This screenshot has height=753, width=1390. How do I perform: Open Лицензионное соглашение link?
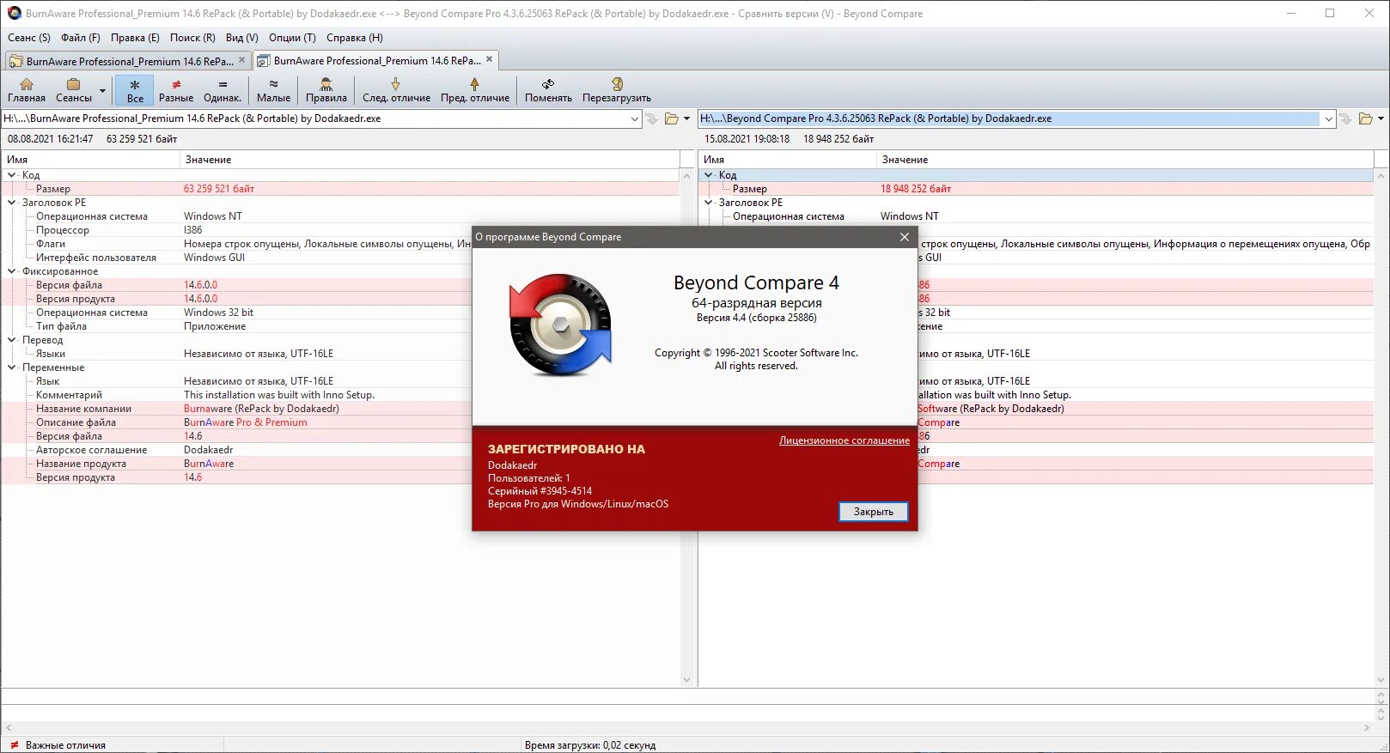pyautogui.click(x=844, y=440)
